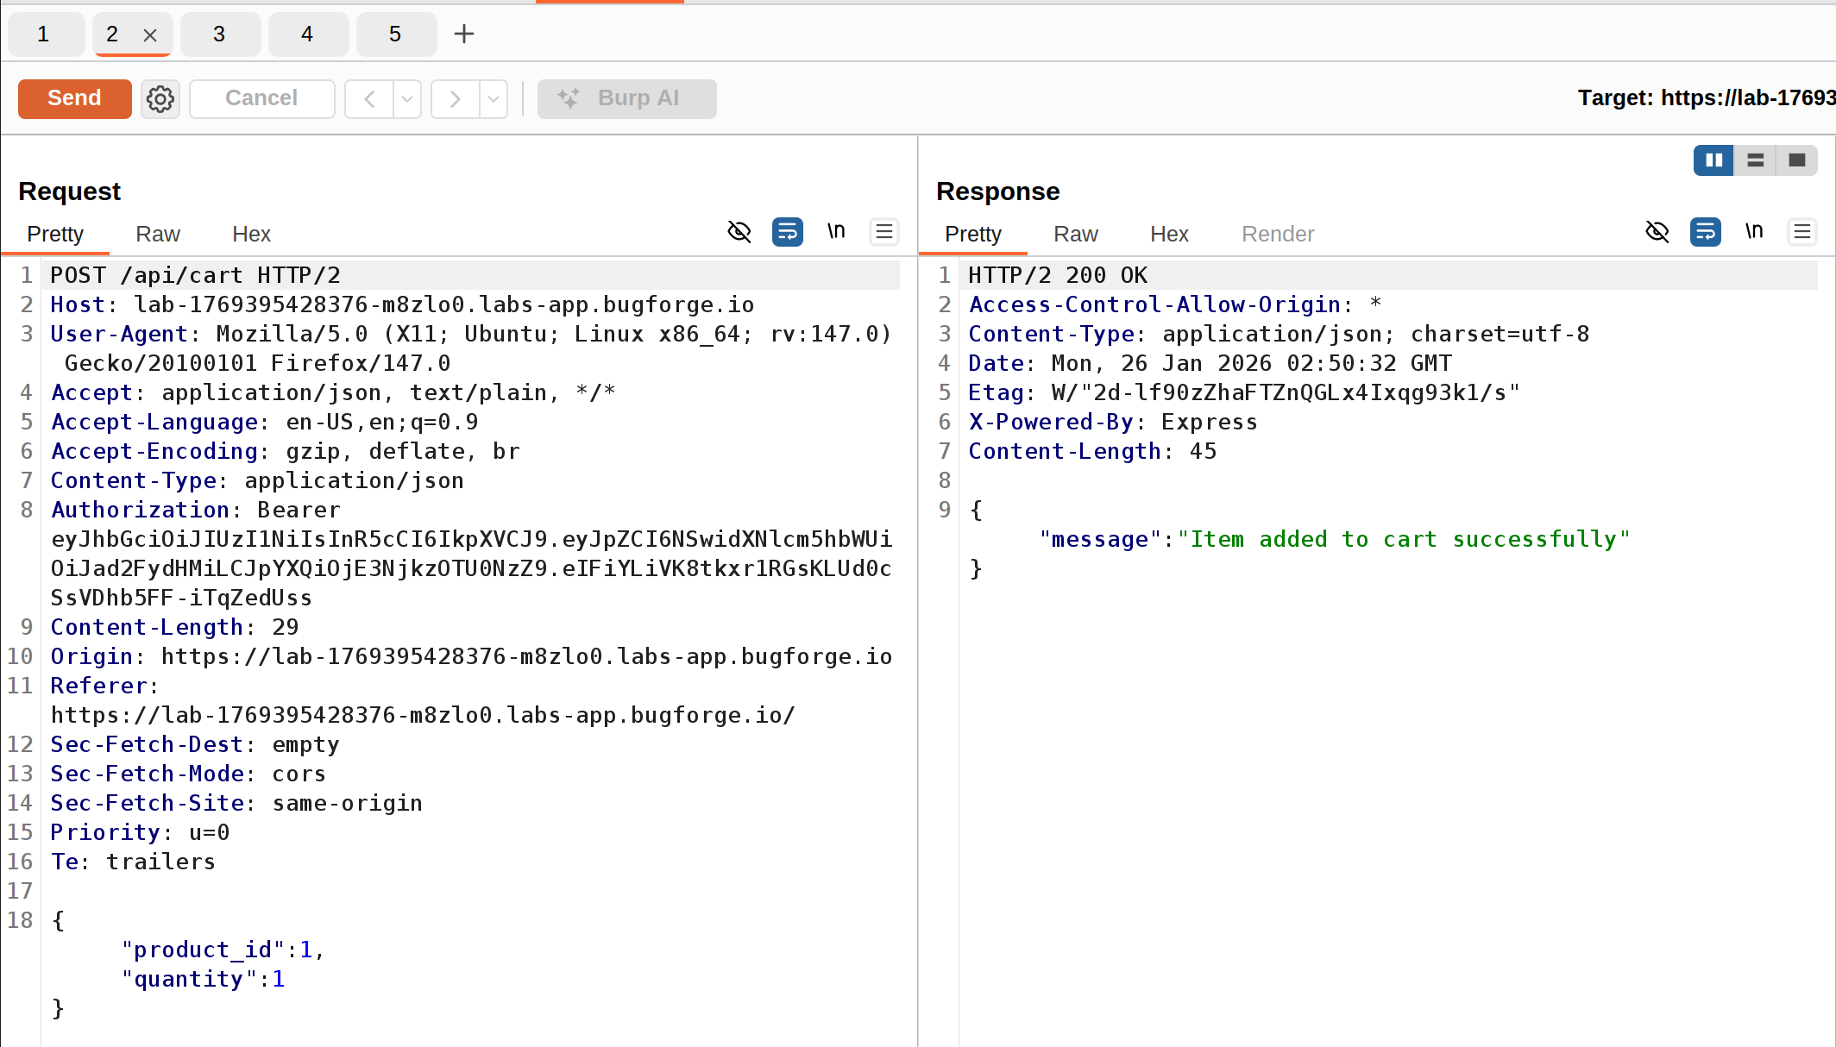Expand the back history dropdown arrow
Image resolution: width=1836 pixels, height=1047 pixels.
tap(407, 98)
